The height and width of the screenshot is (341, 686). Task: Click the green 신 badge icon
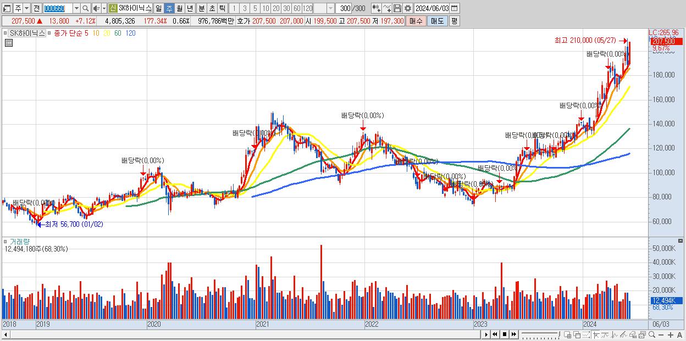click(x=113, y=8)
